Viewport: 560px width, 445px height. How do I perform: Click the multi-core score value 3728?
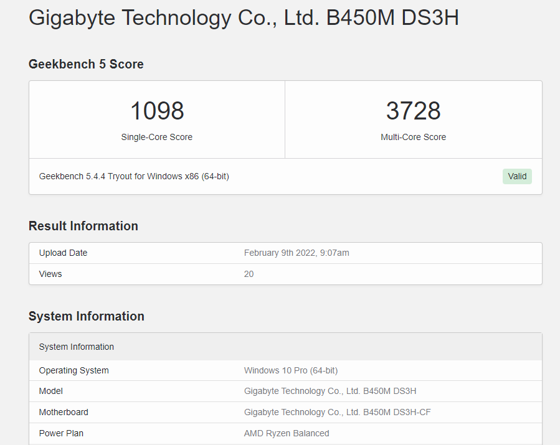(413, 111)
